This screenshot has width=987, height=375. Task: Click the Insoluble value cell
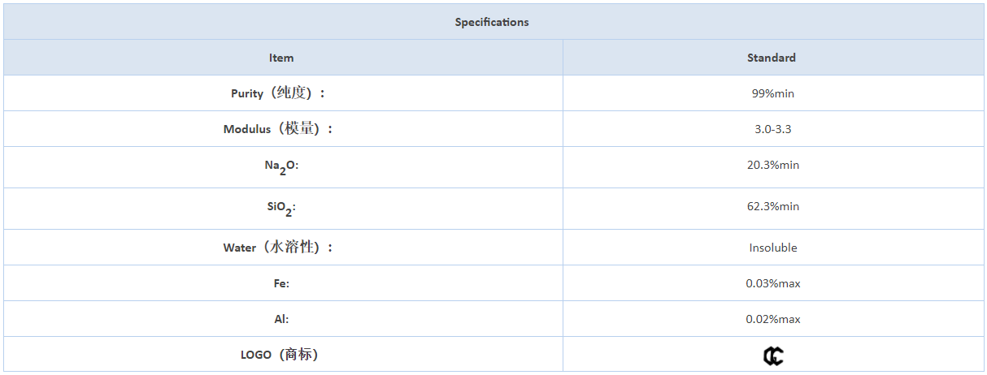[x=772, y=248]
